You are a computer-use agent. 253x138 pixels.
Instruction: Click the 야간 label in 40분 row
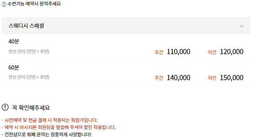point(212,52)
